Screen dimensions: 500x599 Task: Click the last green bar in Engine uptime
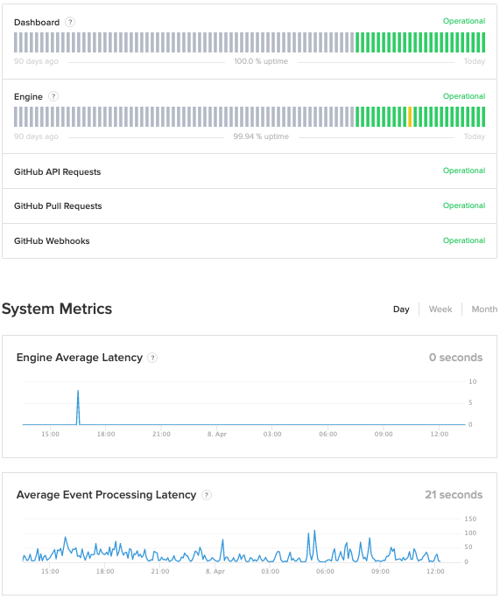coord(483,117)
